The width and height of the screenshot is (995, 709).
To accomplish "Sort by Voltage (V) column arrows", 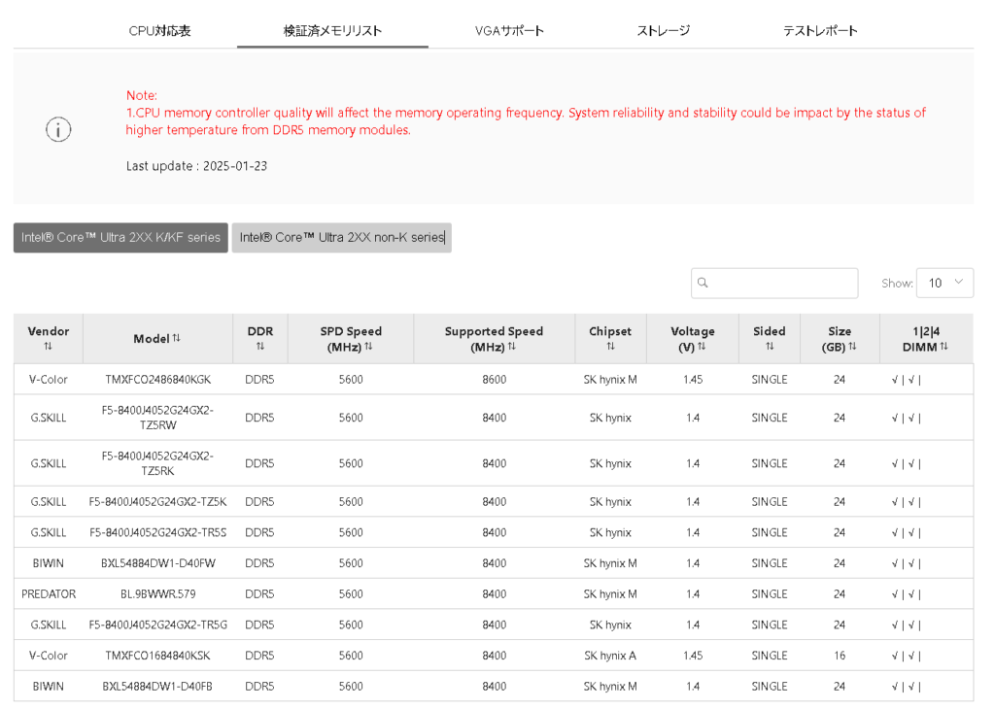I will [x=702, y=347].
